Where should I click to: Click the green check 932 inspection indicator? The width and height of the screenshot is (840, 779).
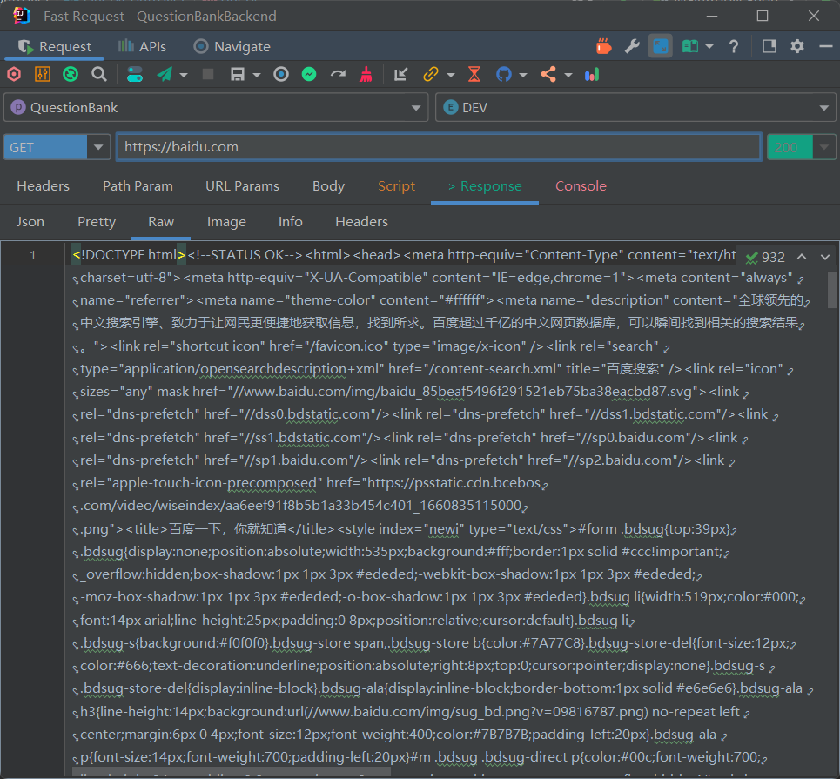pos(765,257)
